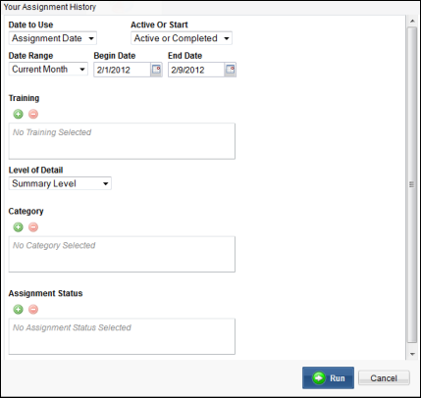Click into the End Date text field
This screenshot has width=421, height=398.
point(196,70)
